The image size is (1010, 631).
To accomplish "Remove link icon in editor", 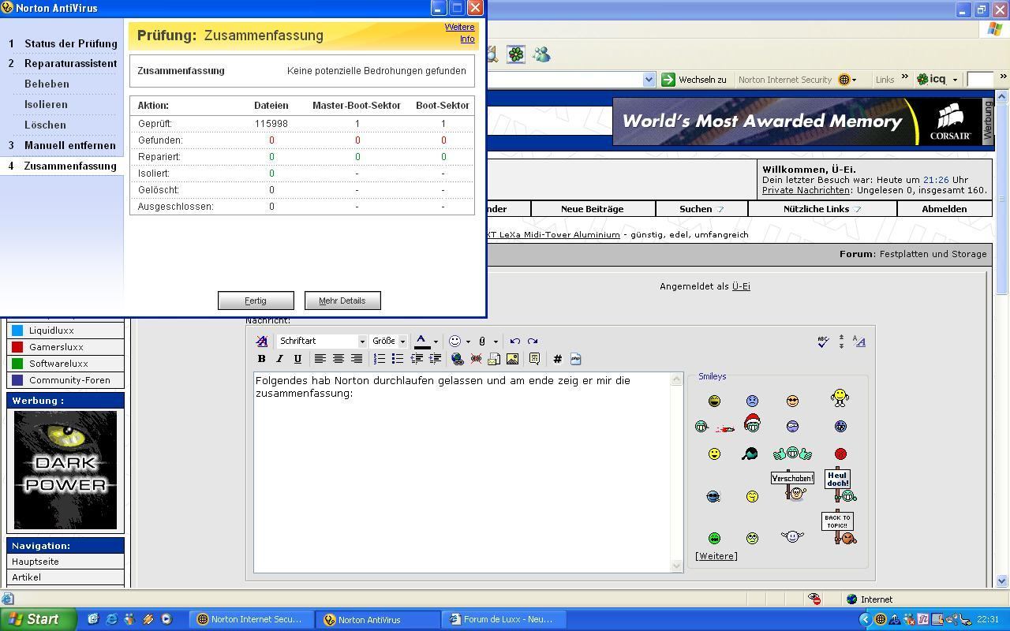I will [476, 359].
